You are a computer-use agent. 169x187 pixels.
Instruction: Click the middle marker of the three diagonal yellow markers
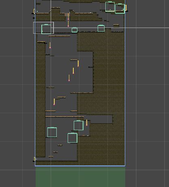[73, 71]
